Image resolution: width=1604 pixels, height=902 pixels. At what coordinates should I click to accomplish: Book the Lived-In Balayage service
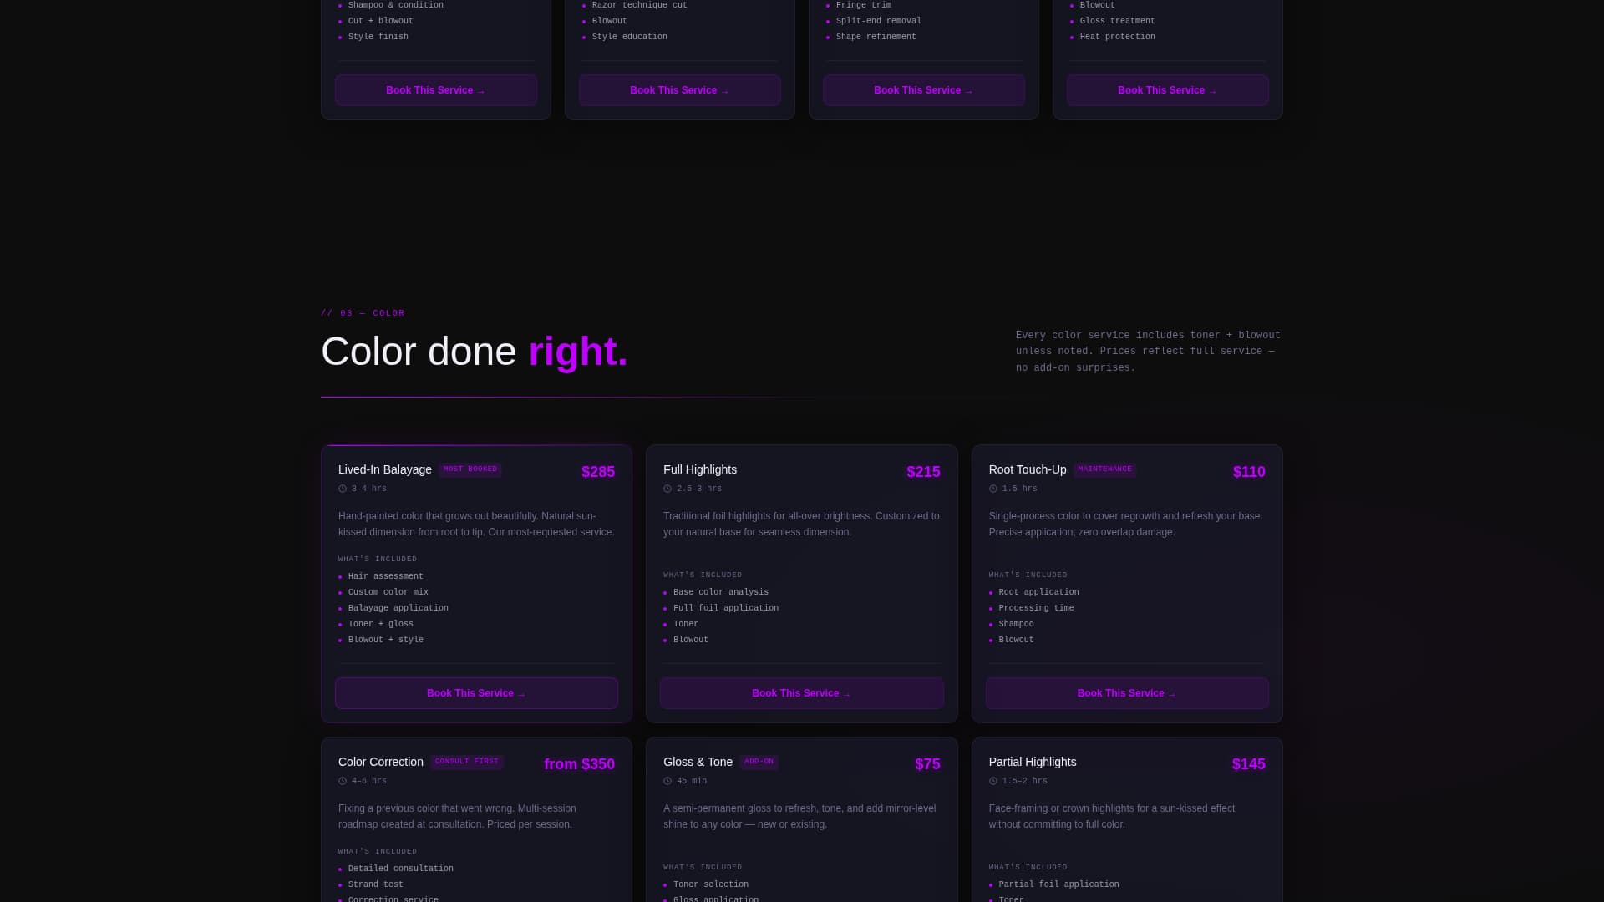(x=476, y=693)
